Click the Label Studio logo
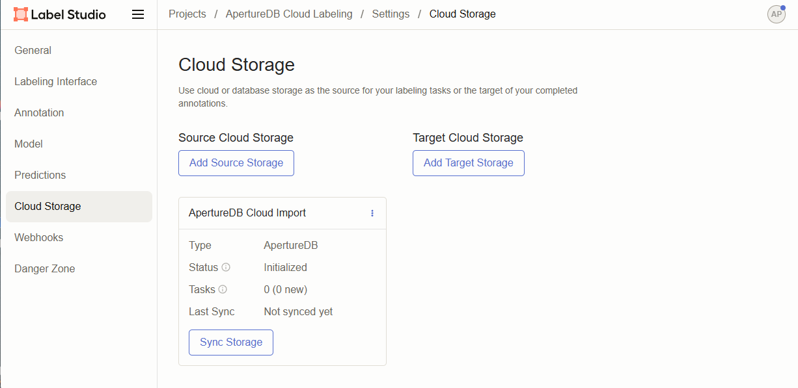Viewport: 798px width, 388px height. (x=59, y=14)
